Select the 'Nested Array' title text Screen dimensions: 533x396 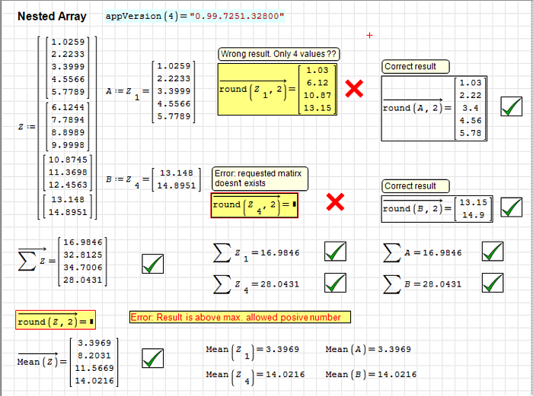pyautogui.click(x=52, y=16)
